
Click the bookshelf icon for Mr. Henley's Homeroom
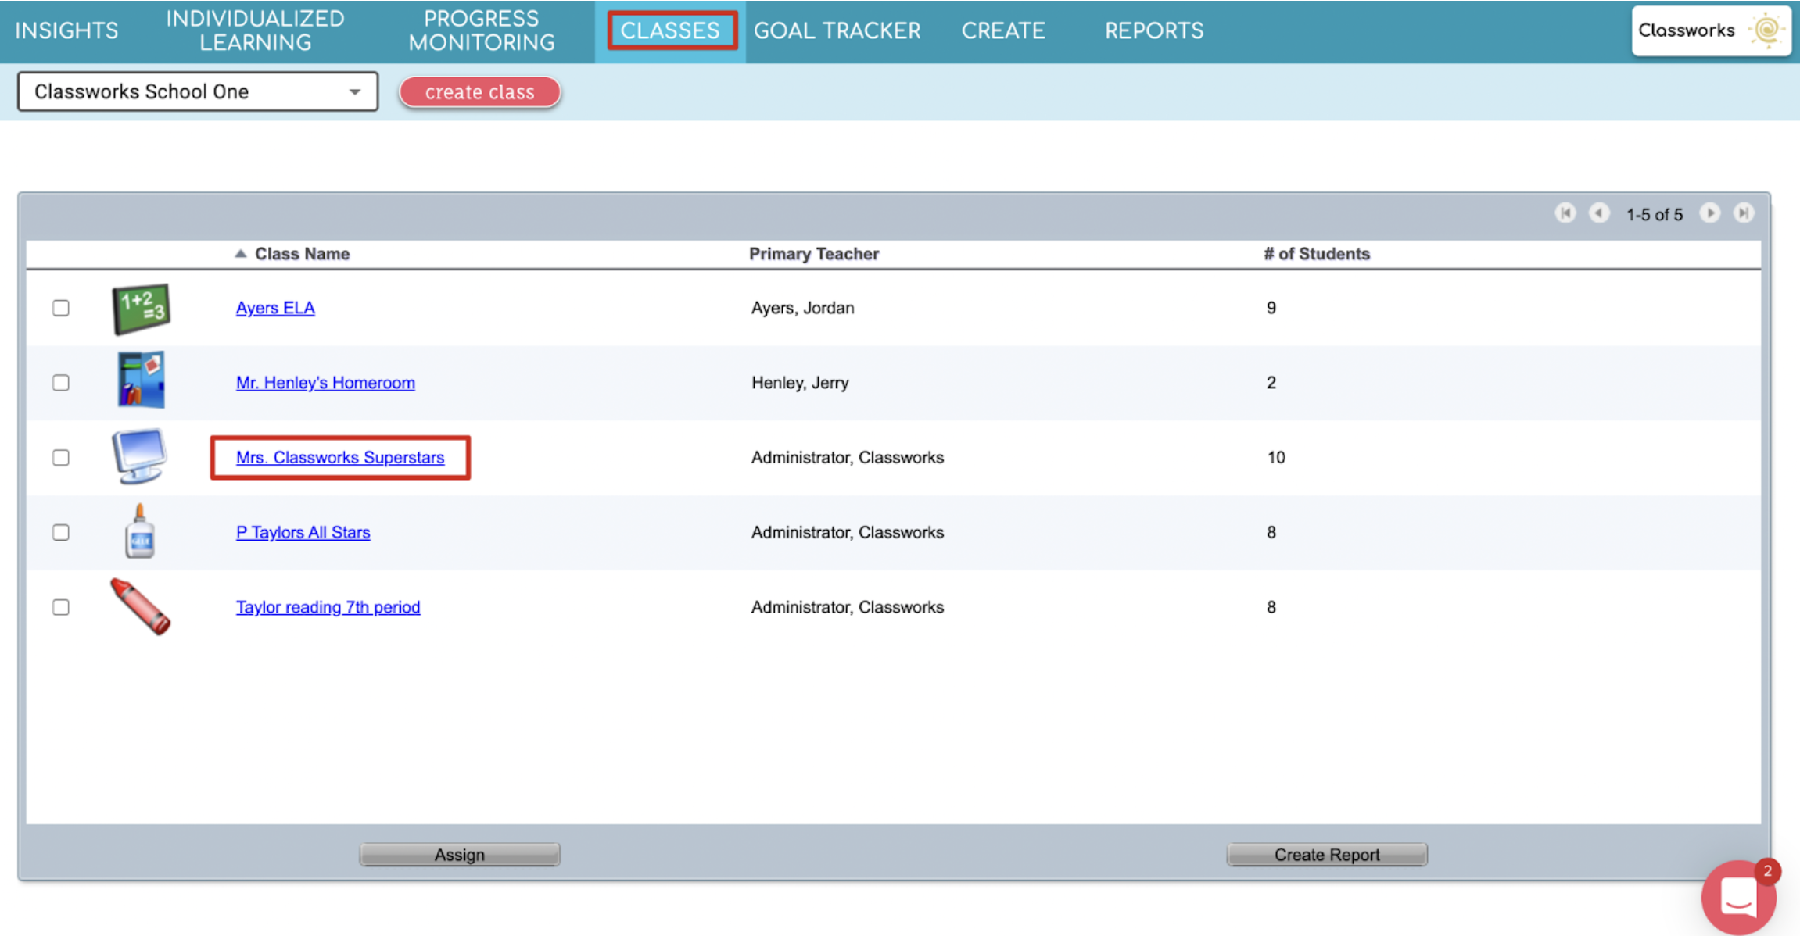(141, 380)
